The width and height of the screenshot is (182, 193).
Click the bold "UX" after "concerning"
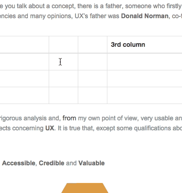tap(50, 128)
